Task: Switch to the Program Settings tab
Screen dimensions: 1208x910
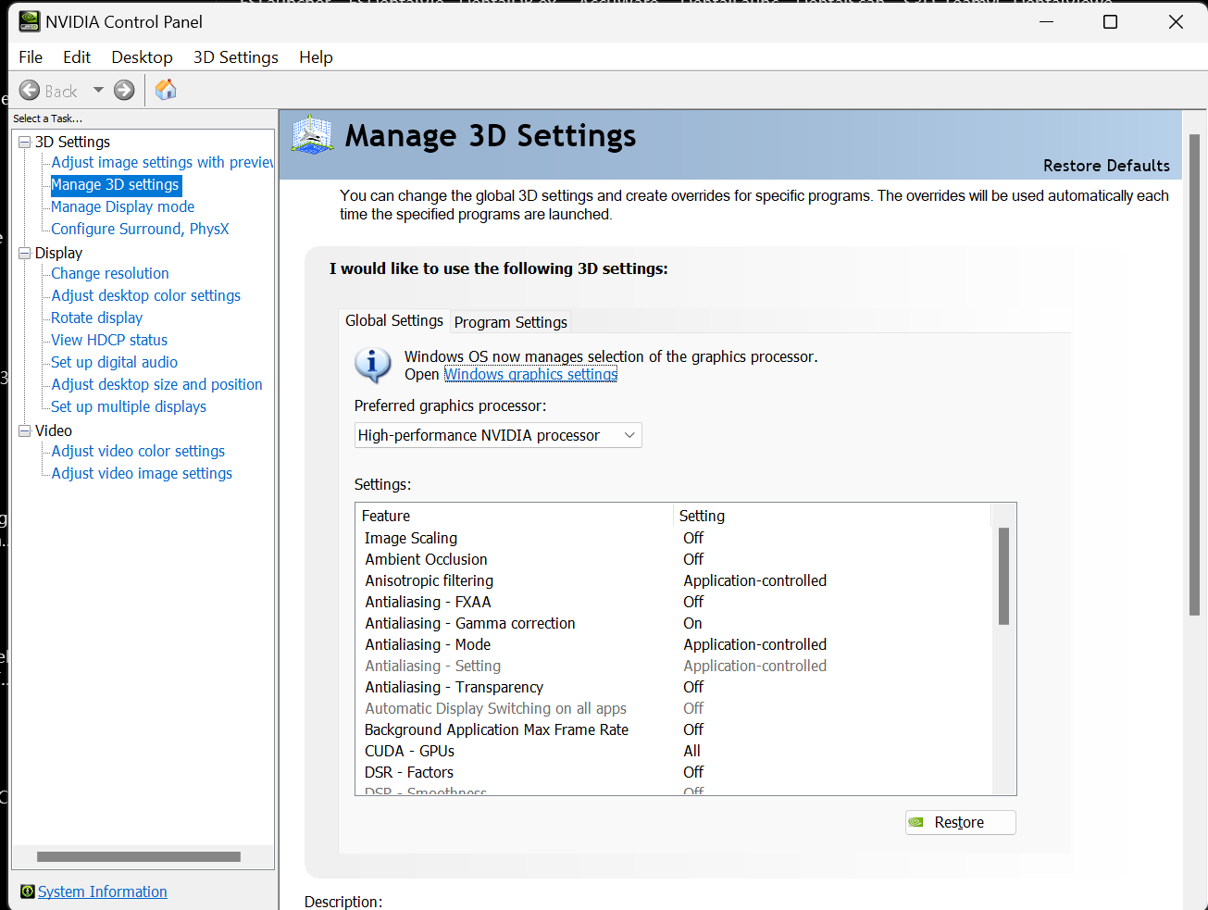Action: (511, 322)
